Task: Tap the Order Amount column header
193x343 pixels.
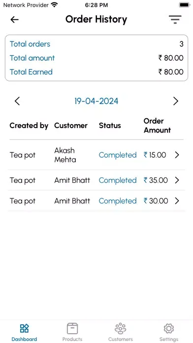Action: [157, 126]
